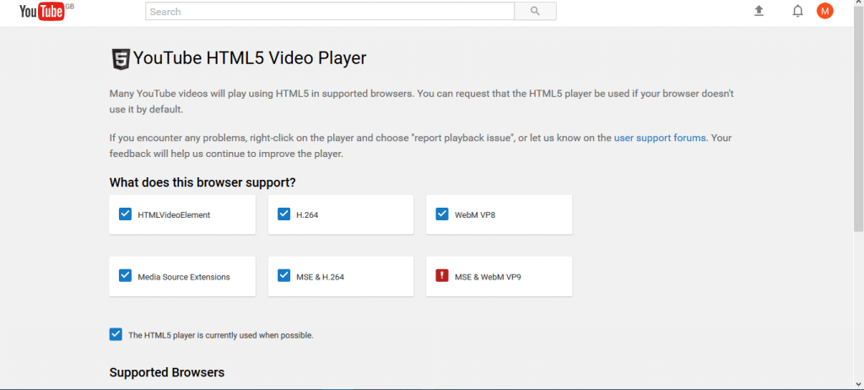Image resolution: width=864 pixels, height=390 pixels.
Task: Open the account avatar menu
Action: click(825, 10)
